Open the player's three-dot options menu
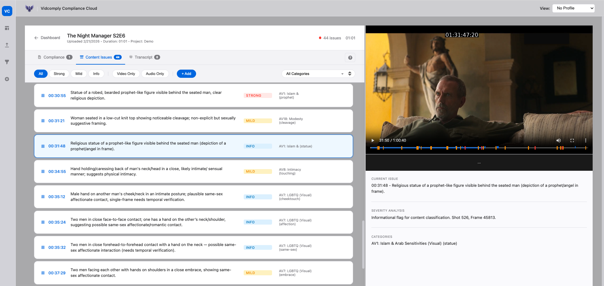This screenshot has height=286, width=604. (x=586, y=140)
